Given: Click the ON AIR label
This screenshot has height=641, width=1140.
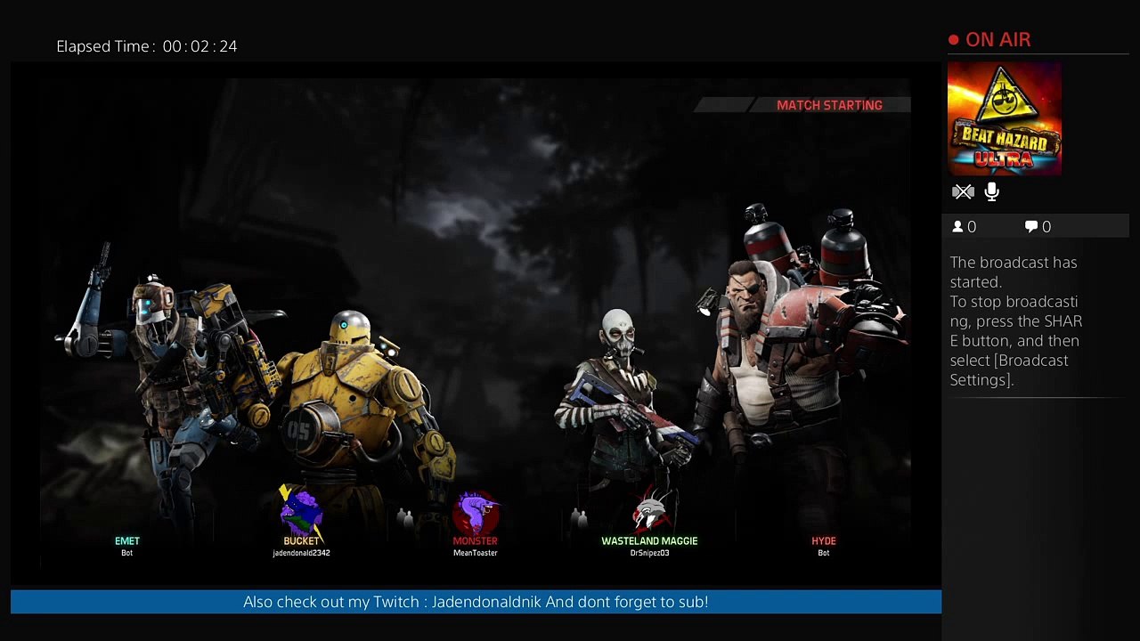Looking at the screenshot, I should click(998, 40).
